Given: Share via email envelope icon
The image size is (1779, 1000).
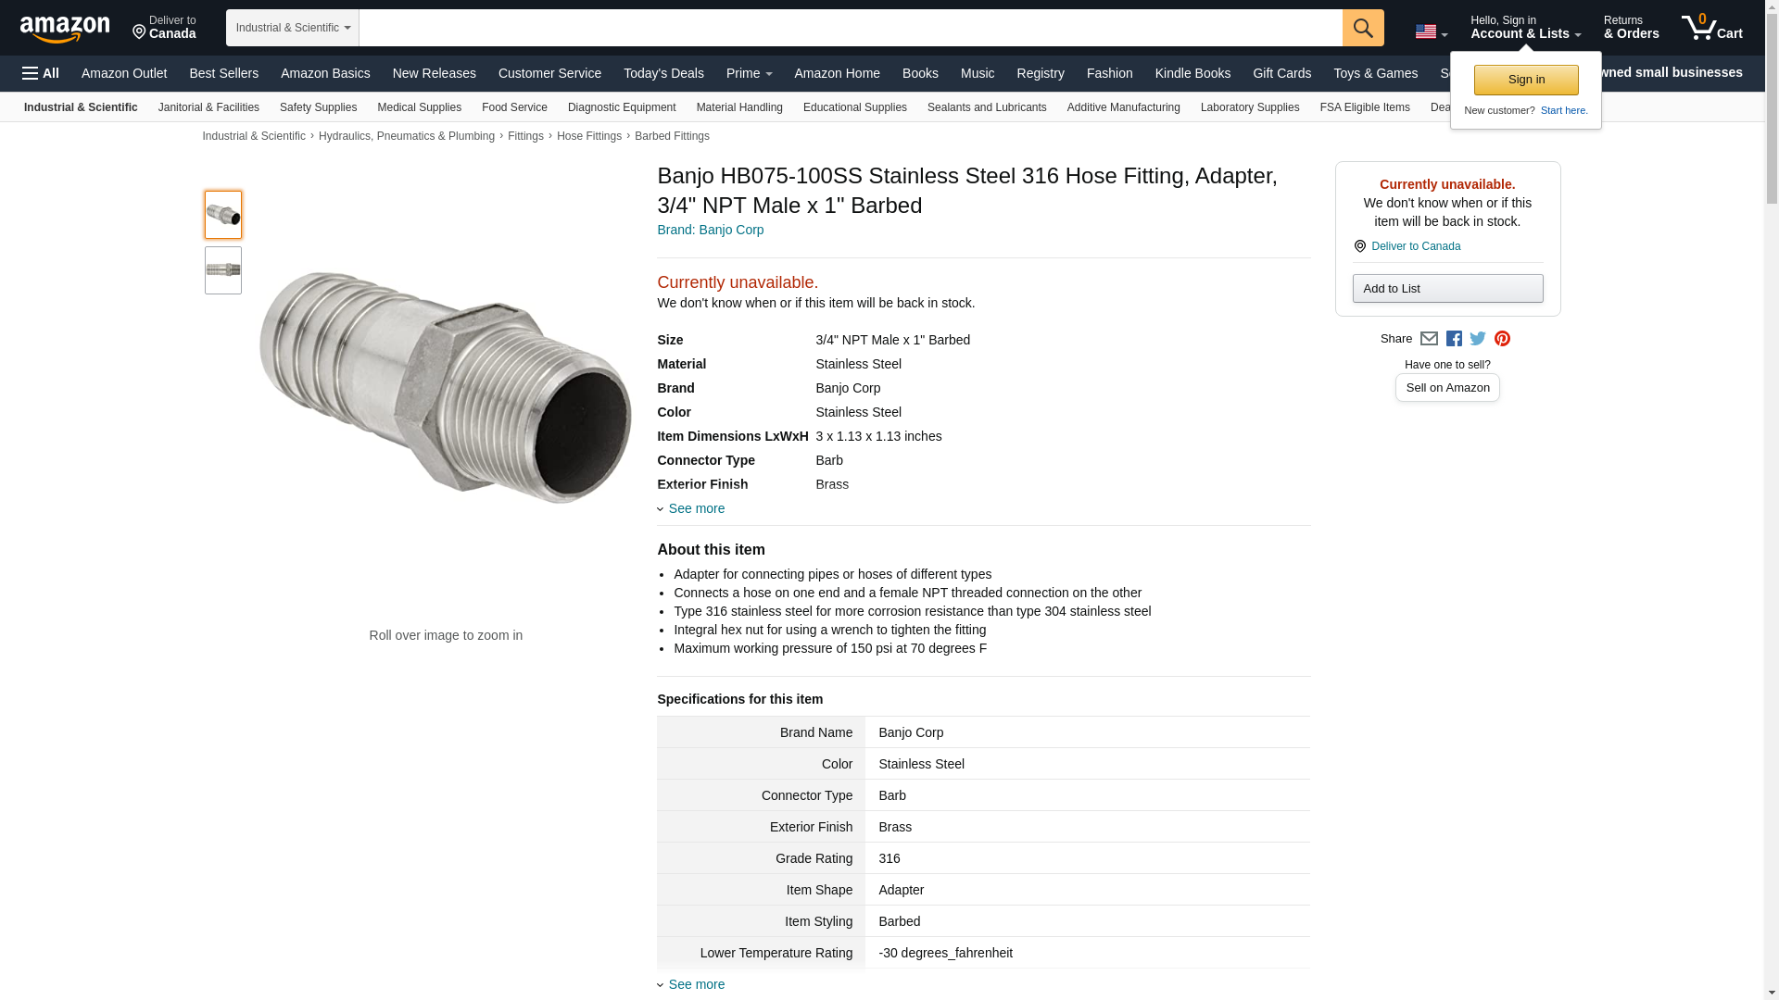Looking at the screenshot, I should pyautogui.click(x=1429, y=339).
